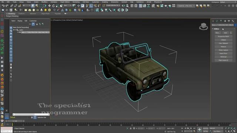Click the object color swatch in command panel

236,25
